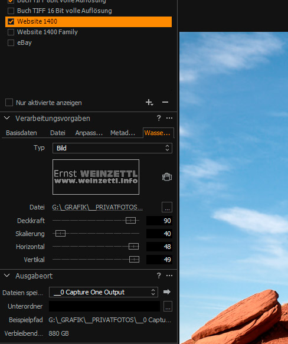Adjust the Deckkraft opacity slider
The height and width of the screenshot is (344, 288).
click(x=130, y=221)
